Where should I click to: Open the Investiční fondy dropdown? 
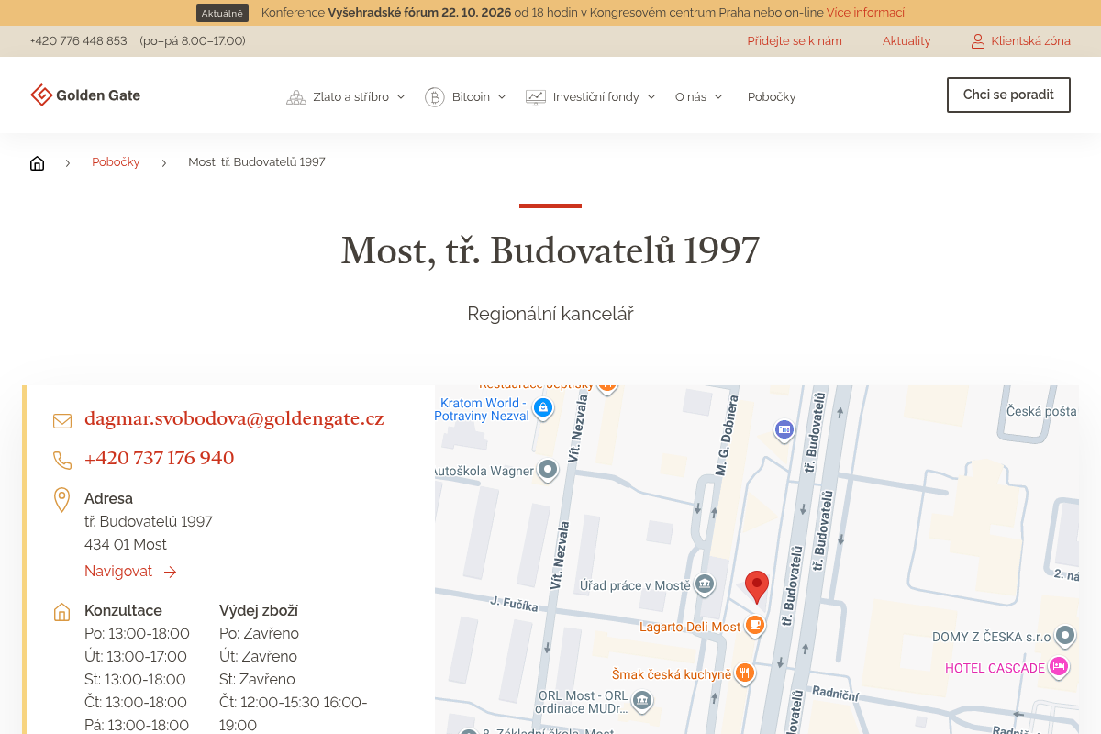[x=591, y=96]
